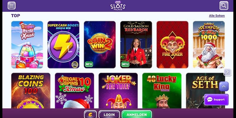Open the Gates of Olympus Xmas 1000 tile
The image size is (236, 118).
tap(209, 45)
